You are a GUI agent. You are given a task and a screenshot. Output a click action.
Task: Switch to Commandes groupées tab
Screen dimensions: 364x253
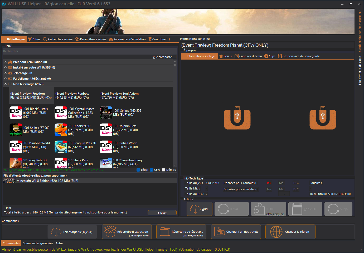(38, 243)
